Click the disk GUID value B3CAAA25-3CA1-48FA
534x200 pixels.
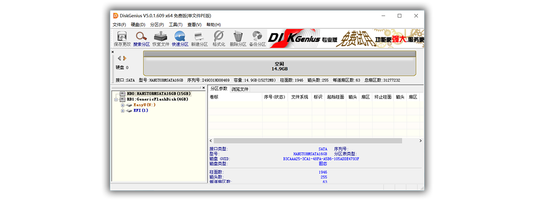click(x=321, y=159)
